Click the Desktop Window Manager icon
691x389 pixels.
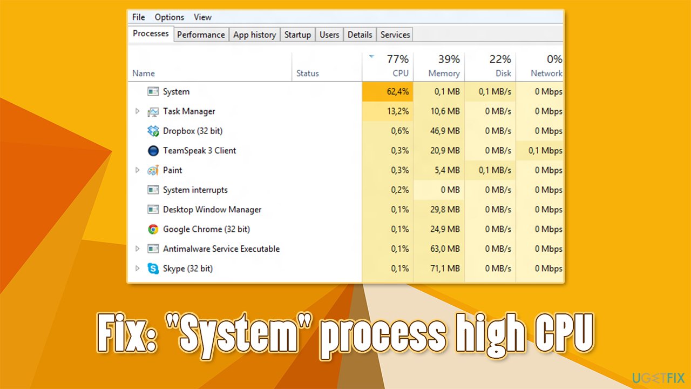(153, 209)
